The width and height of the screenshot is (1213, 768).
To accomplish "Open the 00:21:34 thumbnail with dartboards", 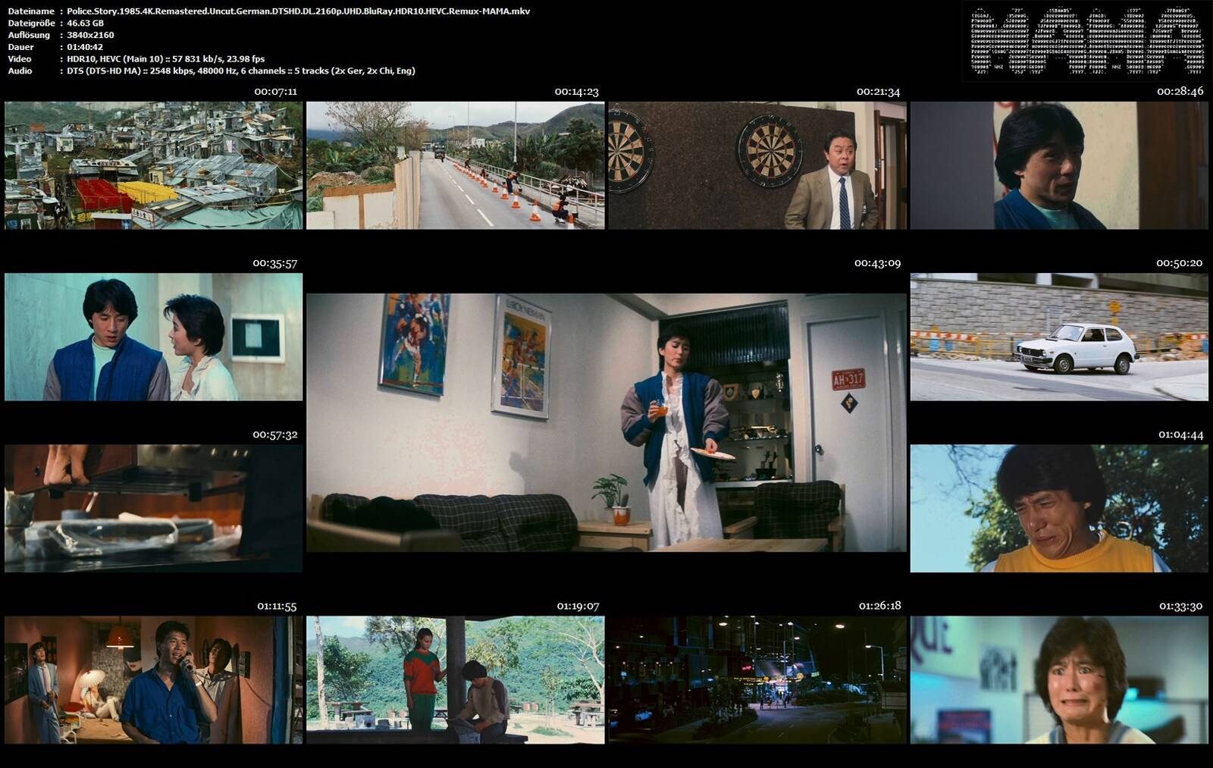I will click(x=757, y=165).
